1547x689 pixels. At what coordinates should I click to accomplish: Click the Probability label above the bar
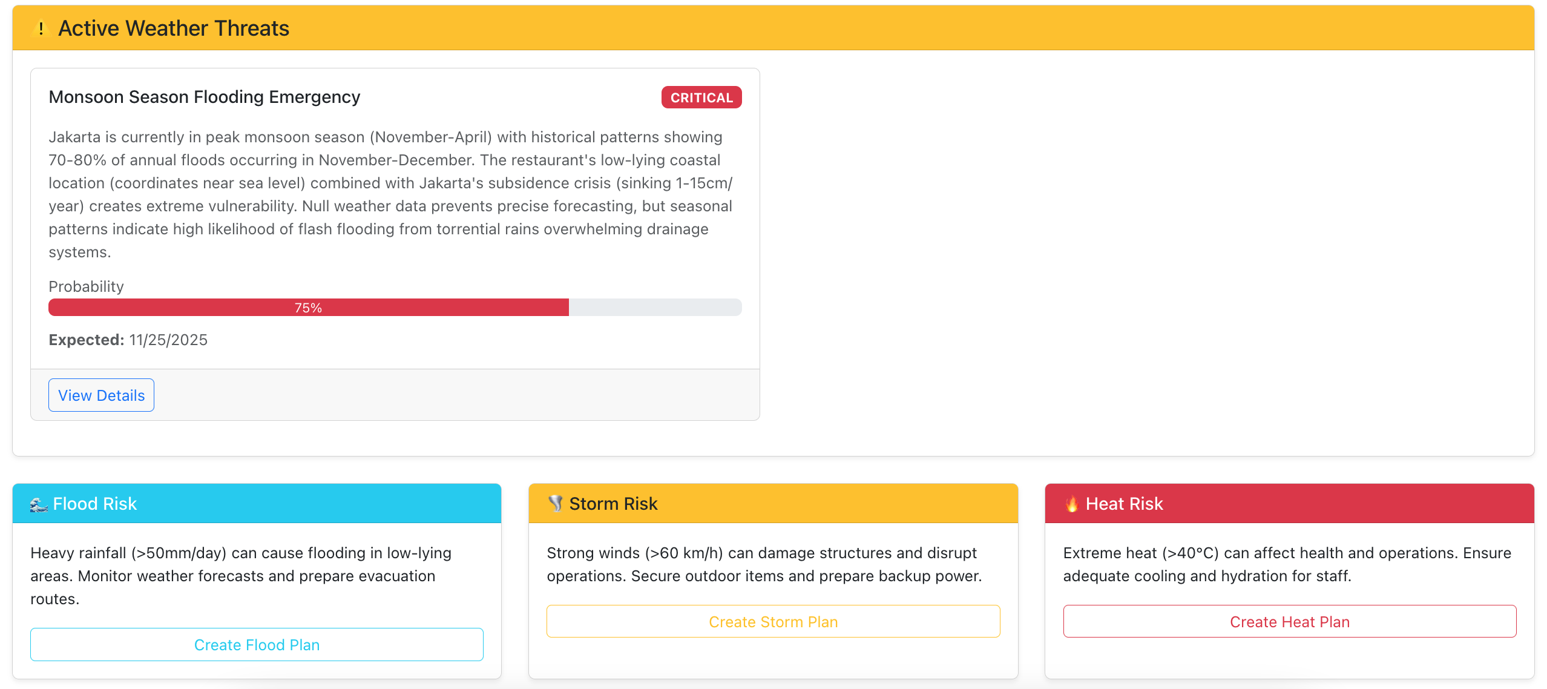[86, 286]
